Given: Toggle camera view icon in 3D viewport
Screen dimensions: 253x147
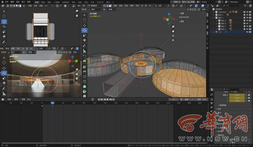Looking at the screenshot, I should (173, 36).
